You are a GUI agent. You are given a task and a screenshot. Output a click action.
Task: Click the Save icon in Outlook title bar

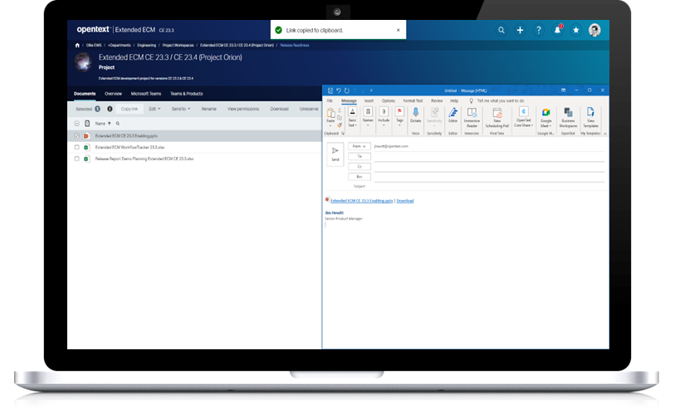click(x=330, y=90)
